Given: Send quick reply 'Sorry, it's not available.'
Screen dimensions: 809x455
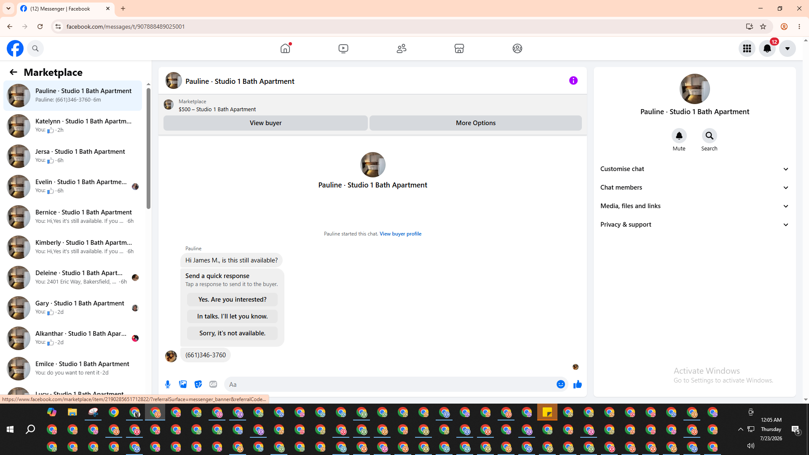Looking at the screenshot, I should pyautogui.click(x=232, y=333).
